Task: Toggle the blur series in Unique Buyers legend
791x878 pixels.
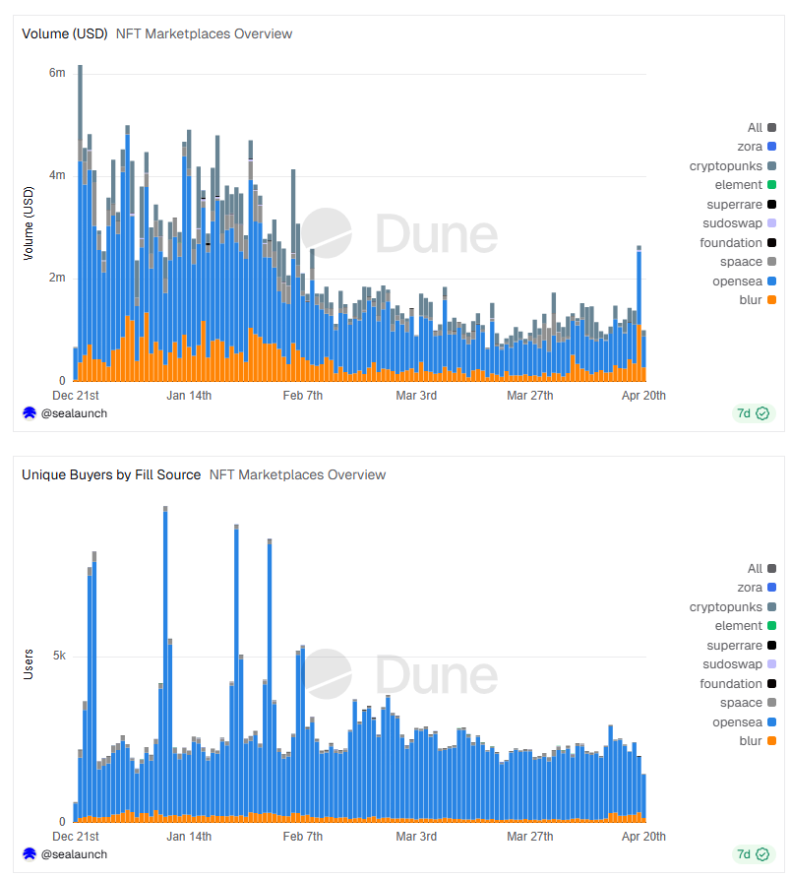Action: click(x=750, y=741)
